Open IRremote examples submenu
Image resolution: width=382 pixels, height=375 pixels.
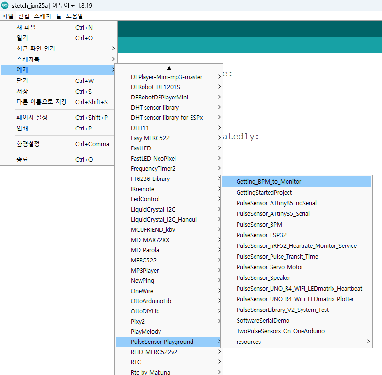pyautogui.click(x=168, y=189)
